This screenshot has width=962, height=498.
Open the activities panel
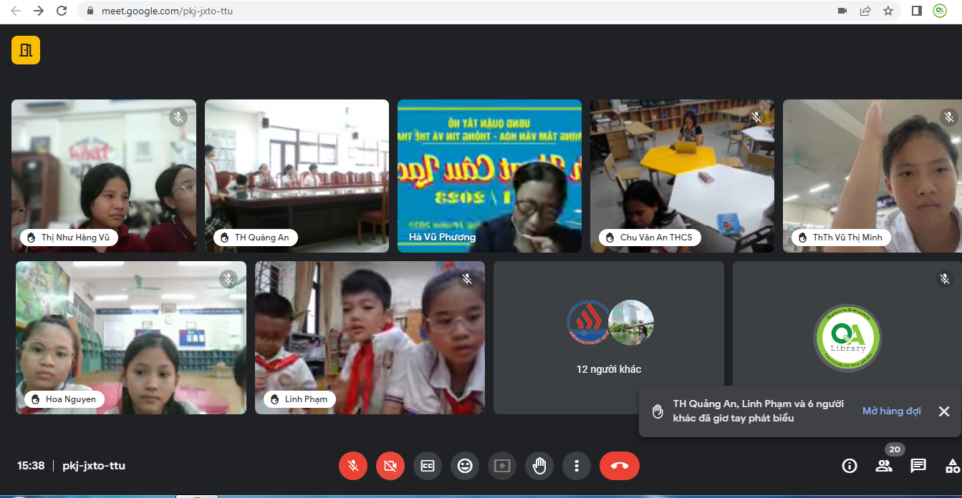[x=952, y=466]
